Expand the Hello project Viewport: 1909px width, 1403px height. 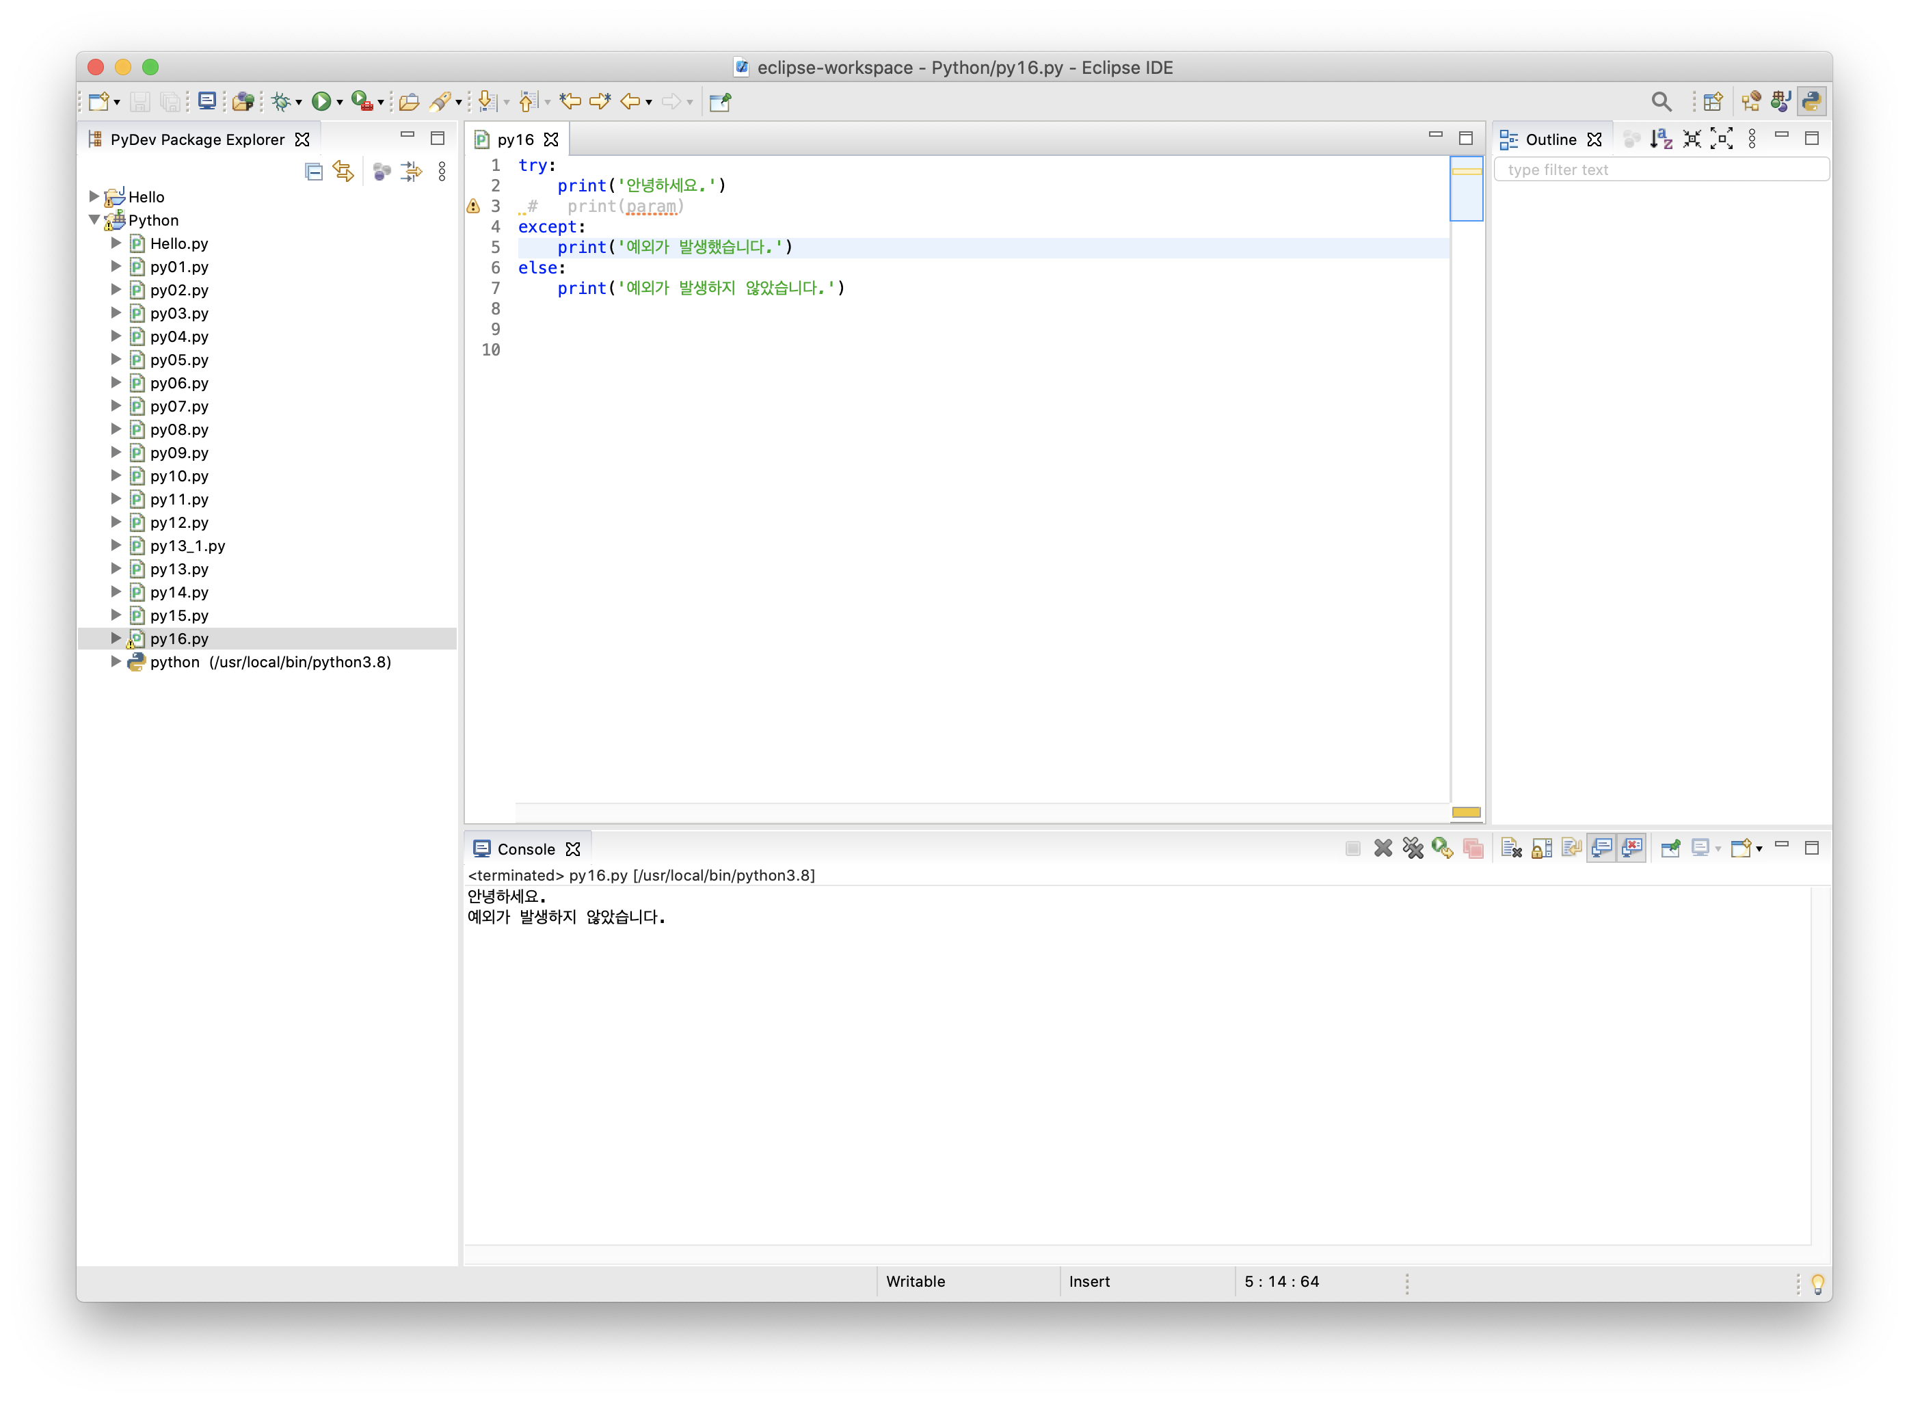(94, 196)
